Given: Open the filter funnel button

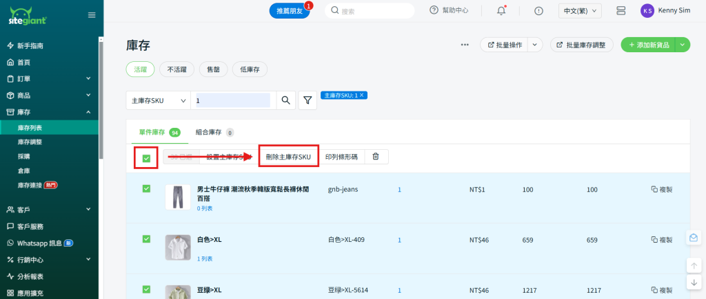Looking at the screenshot, I should 307,100.
